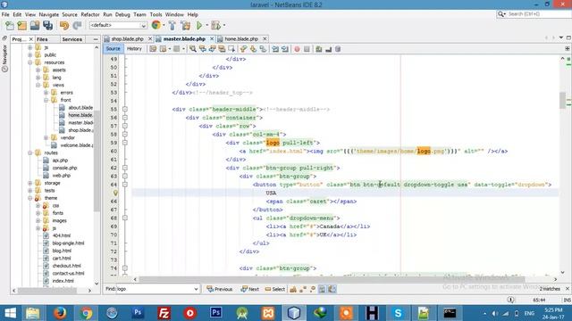The height and width of the screenshot is (321, 572).
Task: Click the Next button in Find bar
Action: click(250, 289)
